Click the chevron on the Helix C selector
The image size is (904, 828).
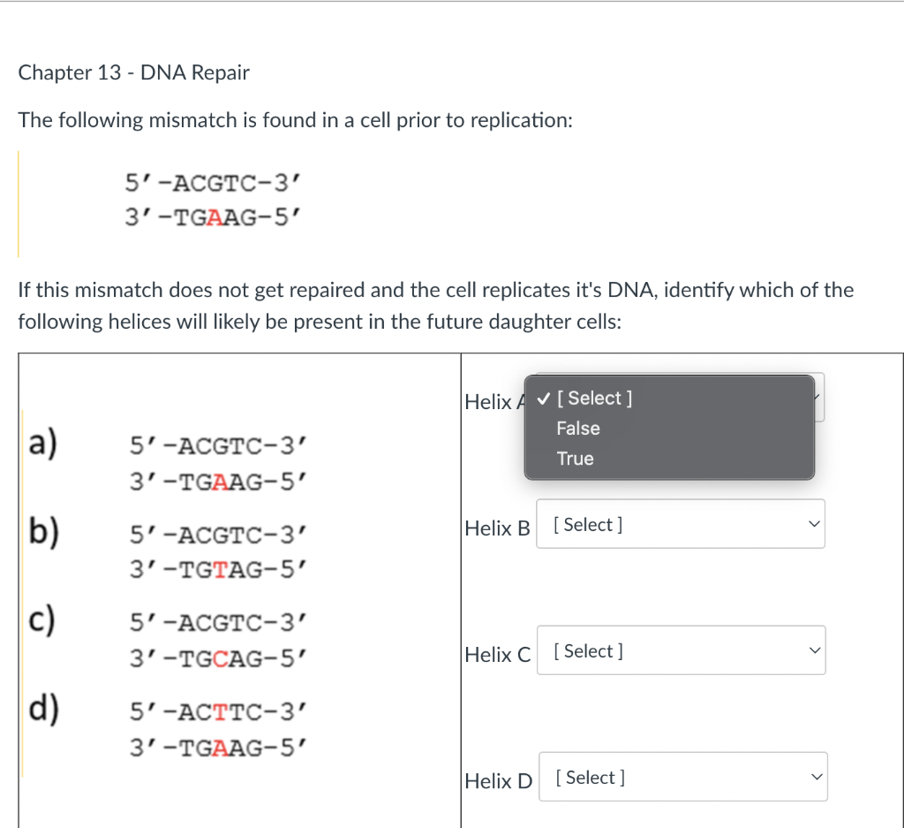[x=813, y=649]
